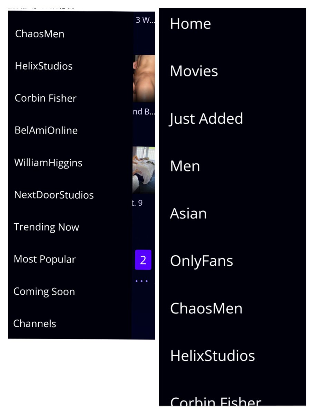Select HelixStudios in the menu containing Movies
Screen dimensions: 314x415
[x=213, y=356]
